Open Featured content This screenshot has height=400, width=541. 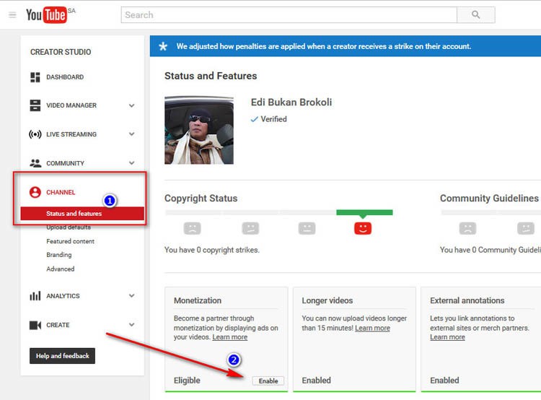click(70, 241)
